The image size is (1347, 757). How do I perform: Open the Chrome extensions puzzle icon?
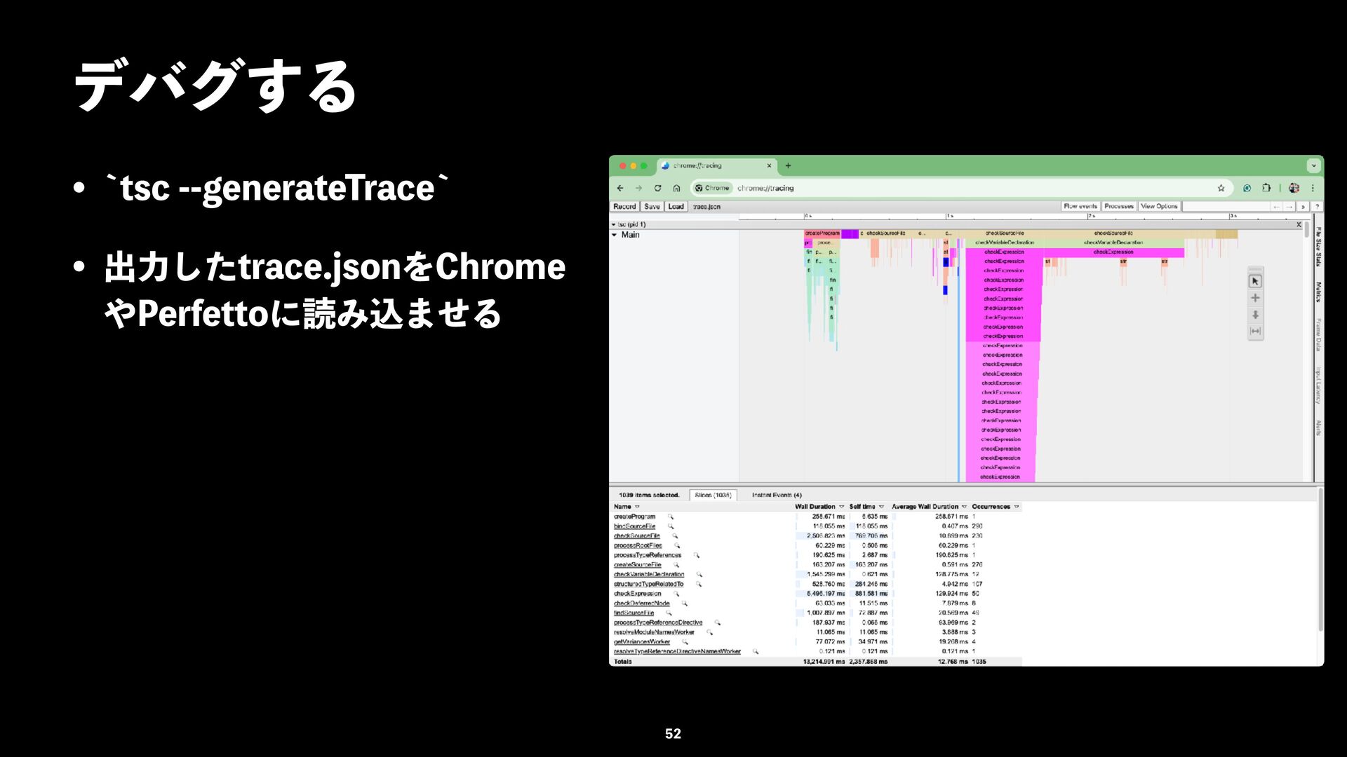pos(1266,188)
